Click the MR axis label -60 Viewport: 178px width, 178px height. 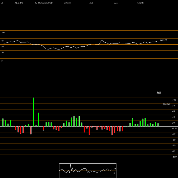[x=174, y=146]
